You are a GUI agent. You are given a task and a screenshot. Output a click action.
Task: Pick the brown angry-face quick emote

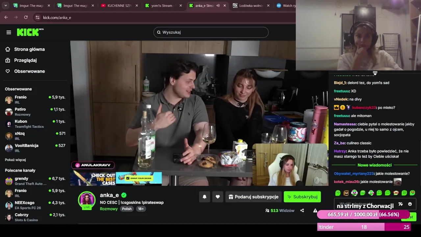point(346,193)
